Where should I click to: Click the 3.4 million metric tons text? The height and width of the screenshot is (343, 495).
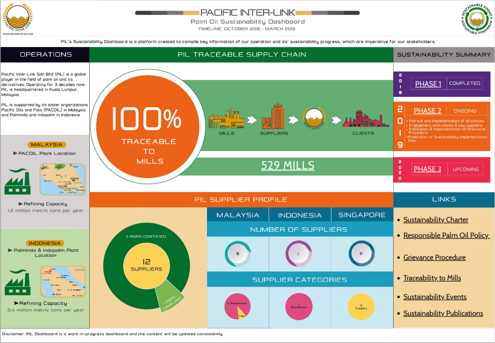[x=45, y=310]
